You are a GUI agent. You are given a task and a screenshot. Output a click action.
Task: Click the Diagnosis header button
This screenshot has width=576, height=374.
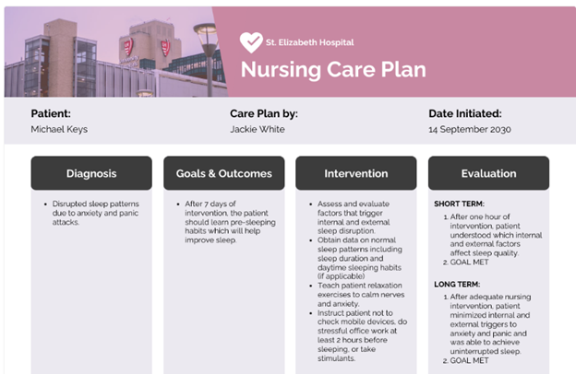coord(90,173)
